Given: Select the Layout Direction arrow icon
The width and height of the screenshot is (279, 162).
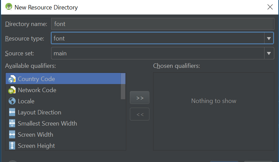Looking at the screenshot, I should pyautogui.click(x=12, y=112).
